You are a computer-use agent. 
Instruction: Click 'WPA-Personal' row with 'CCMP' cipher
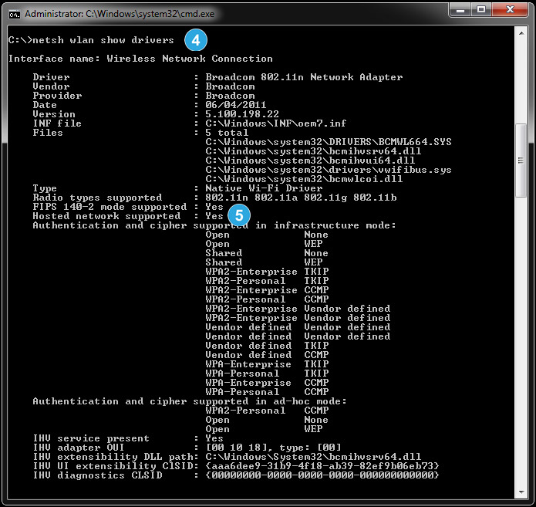pyautogui.click(x=267, y=392)
